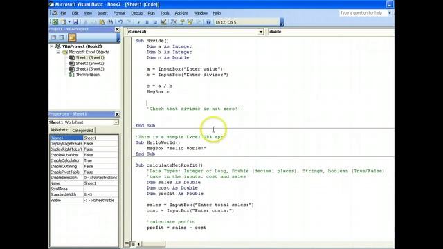Click the View Microsoft Excel toolbar icon
This screenshot has height=249, width=443.
pos(55,22)
